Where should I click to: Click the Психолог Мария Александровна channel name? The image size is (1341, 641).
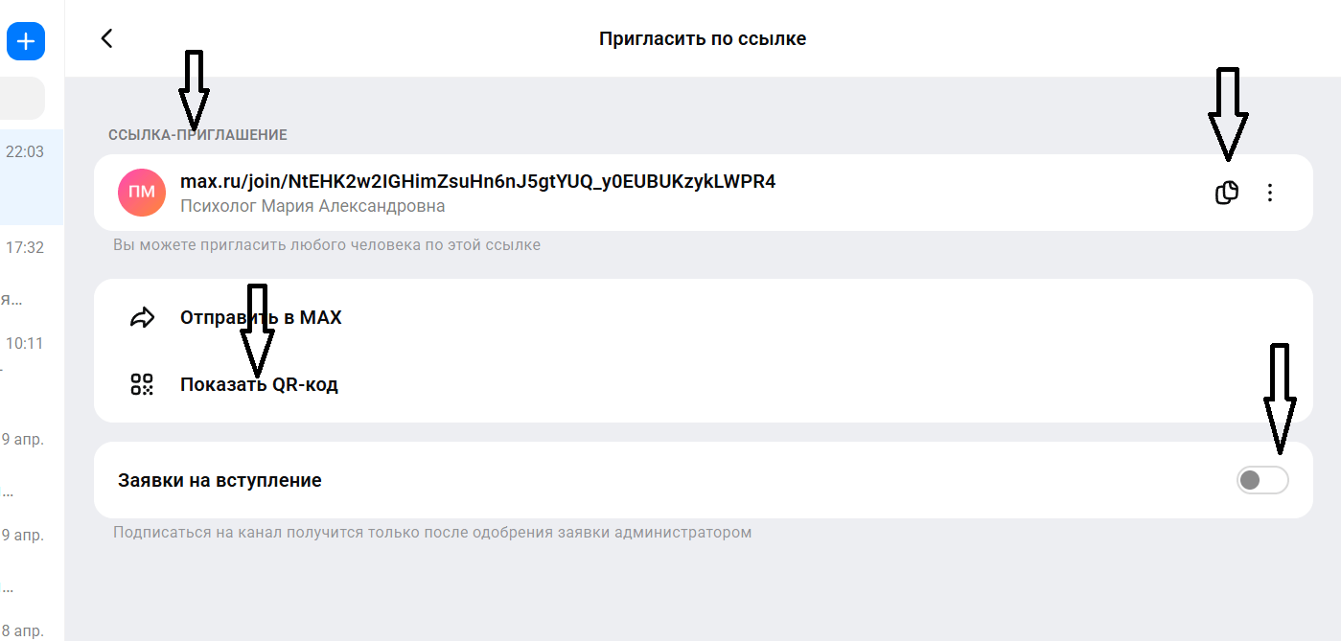pos(312,206)
